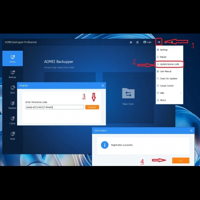200x200 pixels.
Task: Expand the Help submenu arrow
Action: click(x=181, y=93)
